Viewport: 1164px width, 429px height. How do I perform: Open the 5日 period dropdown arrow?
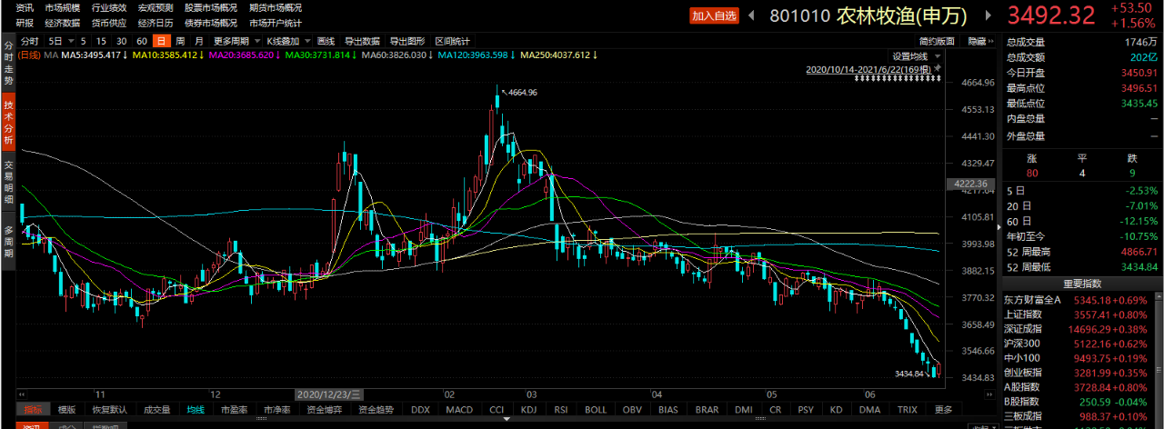click(x=70, y=41)
